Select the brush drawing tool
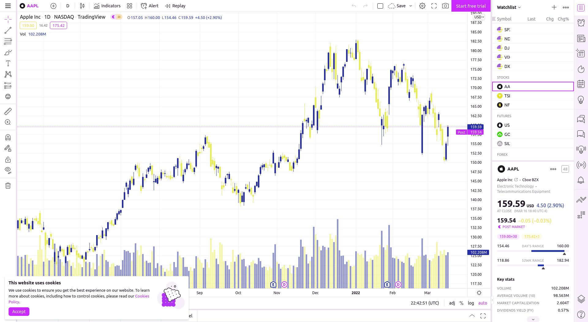Screen dimensions: 588x322 click(8, 53)
